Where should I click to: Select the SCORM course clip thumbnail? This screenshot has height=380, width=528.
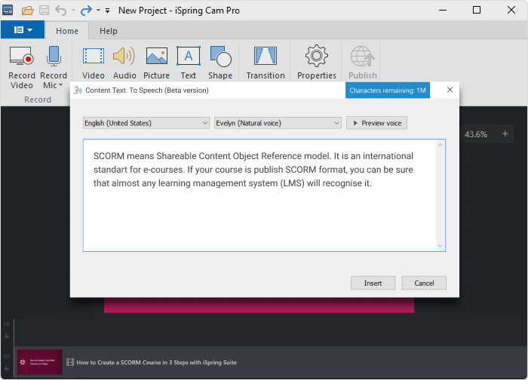pyautogui.click(x=40, y=362)
